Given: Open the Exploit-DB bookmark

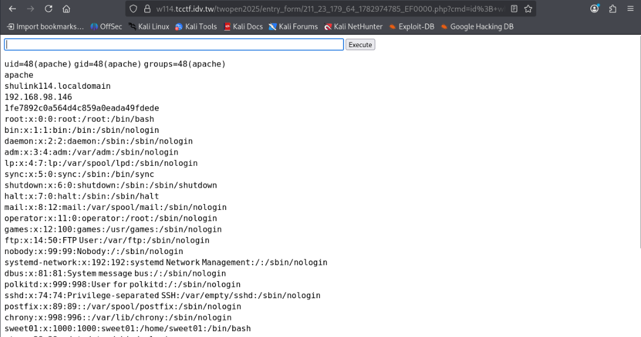Looking at the screenshot, I should [411, 26].
